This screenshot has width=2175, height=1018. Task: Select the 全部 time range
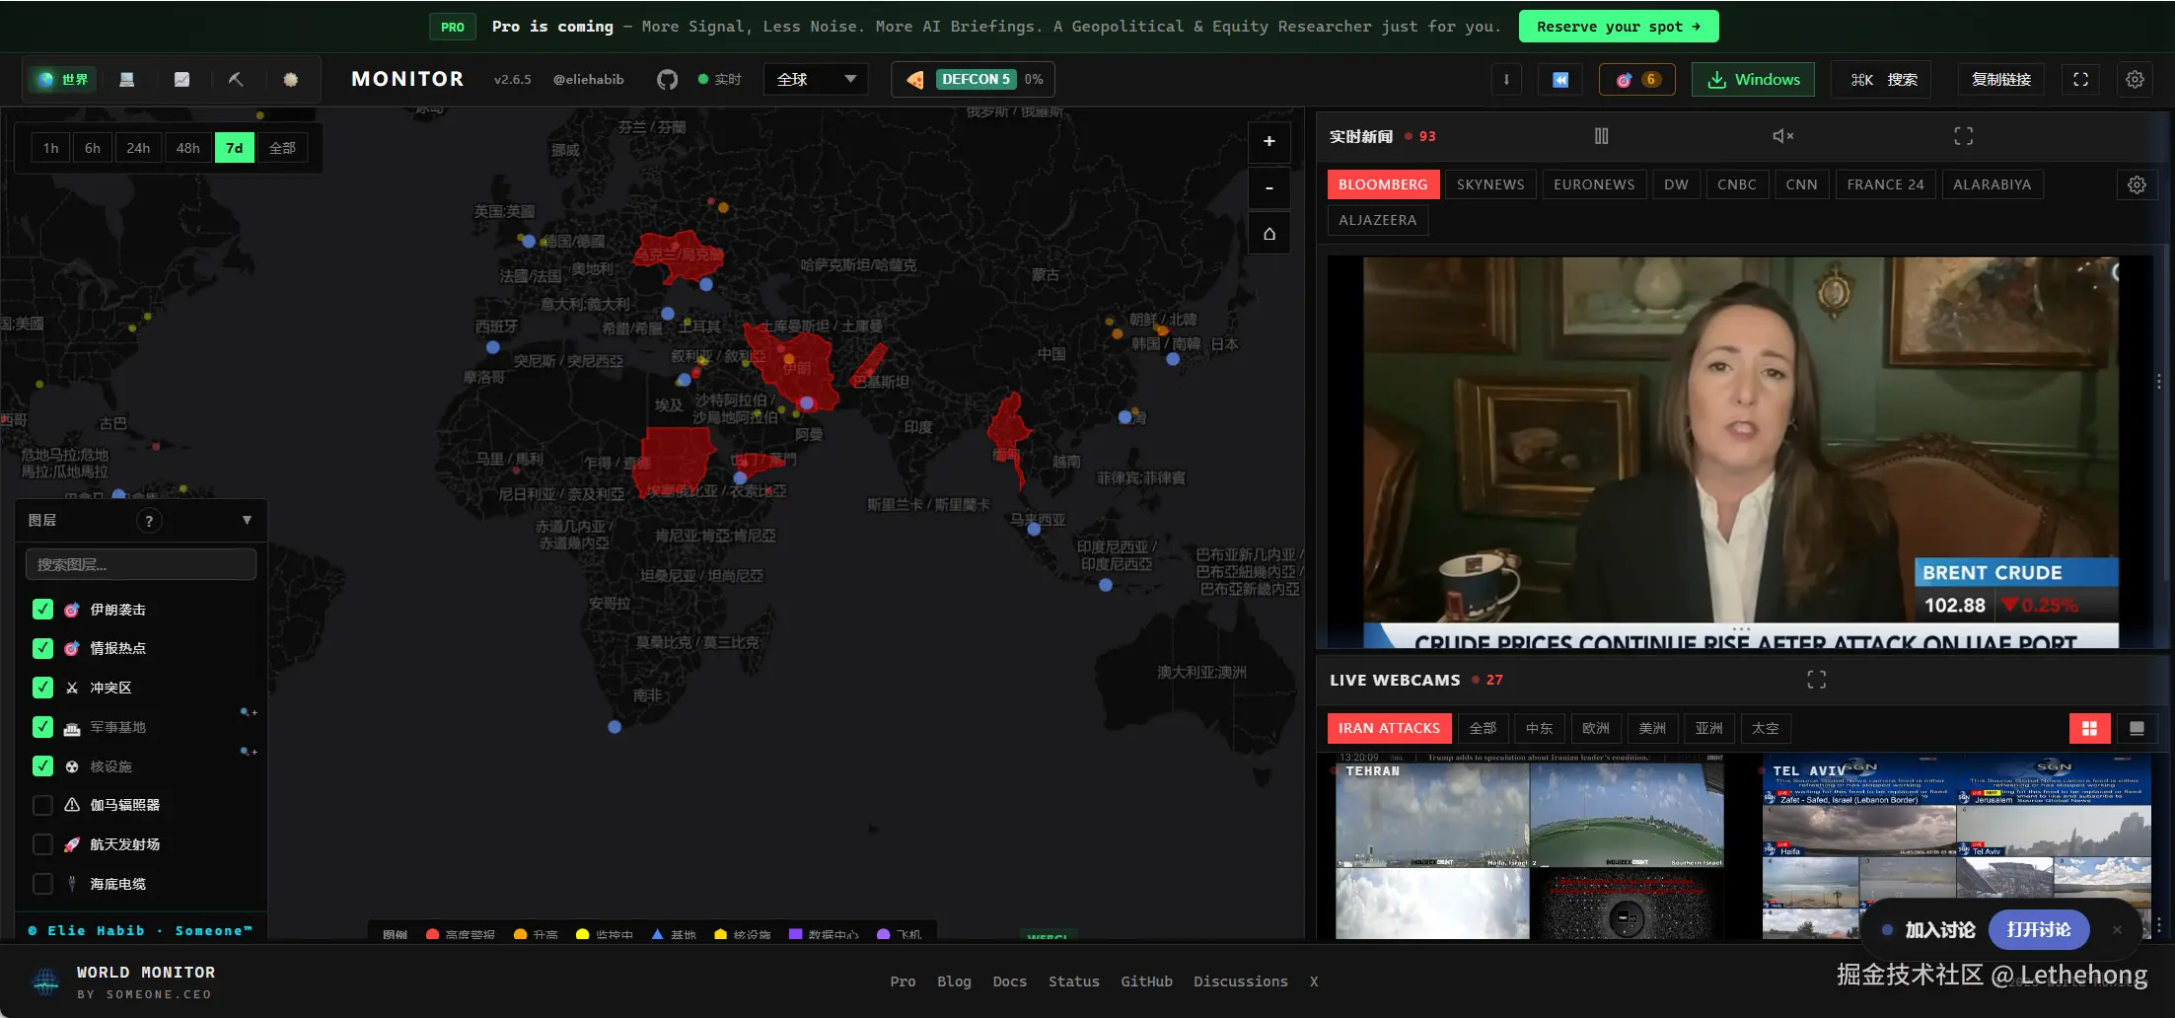(282, 148)
